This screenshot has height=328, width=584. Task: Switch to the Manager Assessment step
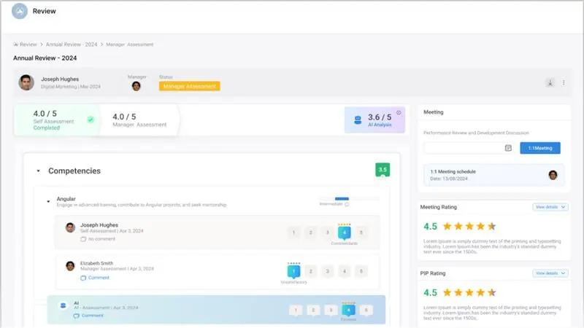coord(139,120)
